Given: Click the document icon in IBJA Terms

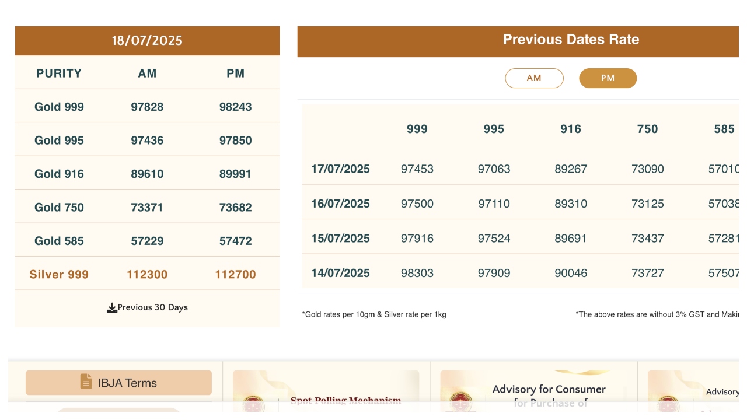Looking at the screenshot, I should click(86, 382).
